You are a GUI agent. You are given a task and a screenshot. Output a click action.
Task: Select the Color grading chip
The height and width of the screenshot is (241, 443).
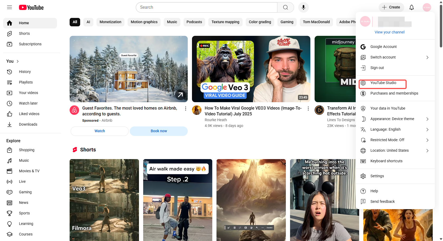260,22
